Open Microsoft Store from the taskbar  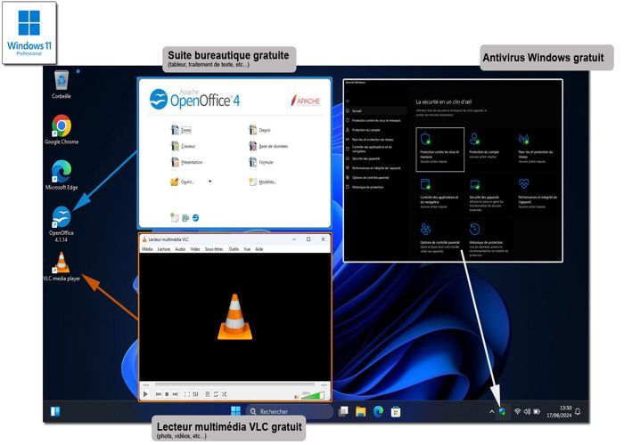[x=396, y=411]
